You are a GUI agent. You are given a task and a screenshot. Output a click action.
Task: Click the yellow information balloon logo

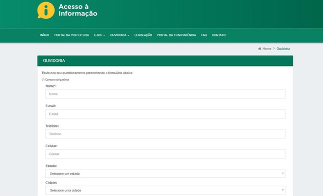pyautogui.click(x=46, y=10)
